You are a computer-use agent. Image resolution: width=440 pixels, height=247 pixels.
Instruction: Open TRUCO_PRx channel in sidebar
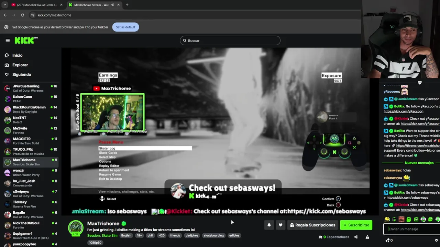pos(31,151)
